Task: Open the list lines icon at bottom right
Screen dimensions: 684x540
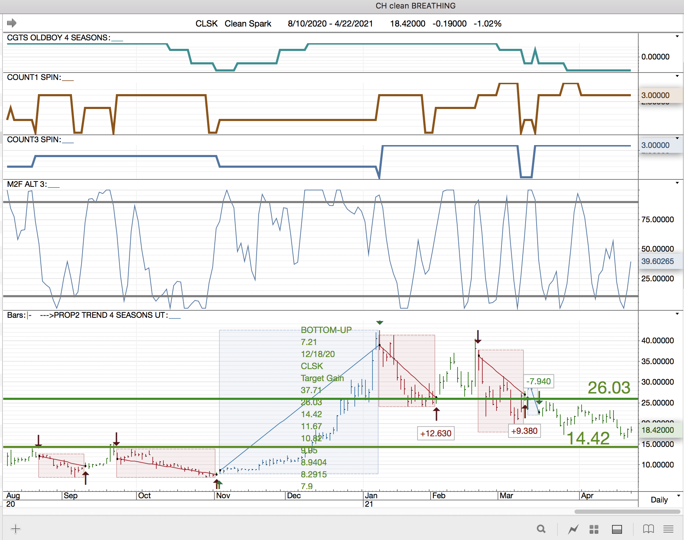Action: click(668, 529)
